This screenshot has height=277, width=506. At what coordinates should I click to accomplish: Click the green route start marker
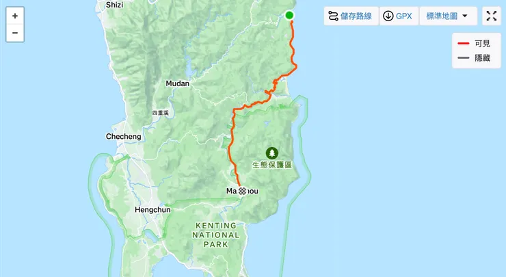[289, 15]
